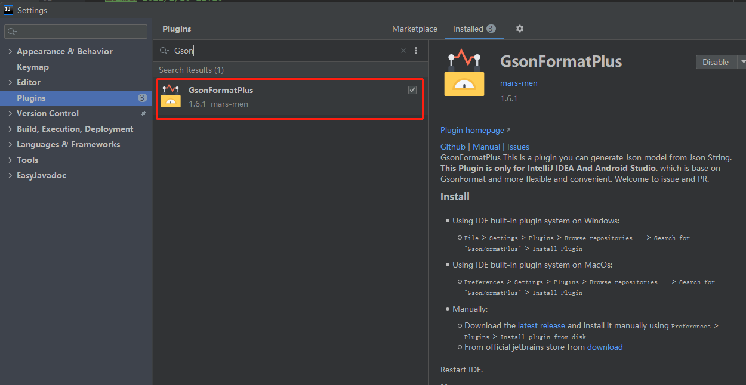Click the Install section heading

455,197
